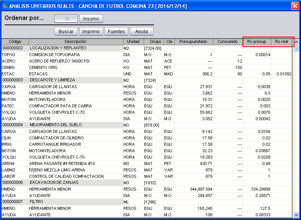Select the GI sort option
Image resolution: width=301 pixels, height=220 pixels.
(66, 18)
